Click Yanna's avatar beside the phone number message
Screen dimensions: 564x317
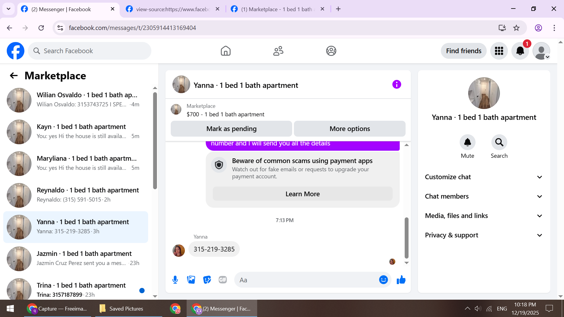click(178, 251)
